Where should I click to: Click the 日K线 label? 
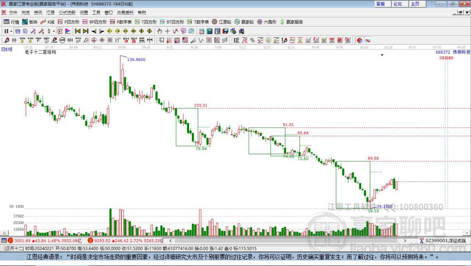7,49
